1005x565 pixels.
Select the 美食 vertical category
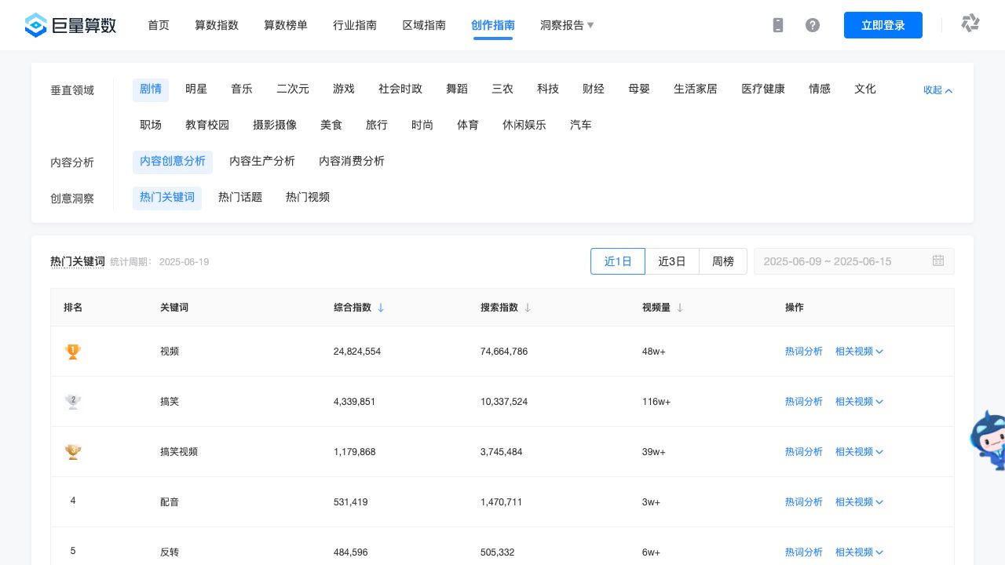331,126
